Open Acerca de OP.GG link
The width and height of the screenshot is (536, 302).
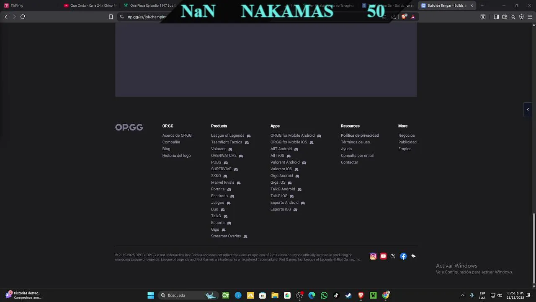pyautogui.click(x=177, y=135)
